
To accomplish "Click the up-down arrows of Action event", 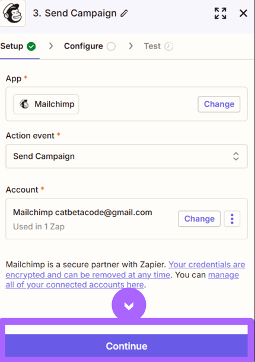I will click(x=236, y=156).
